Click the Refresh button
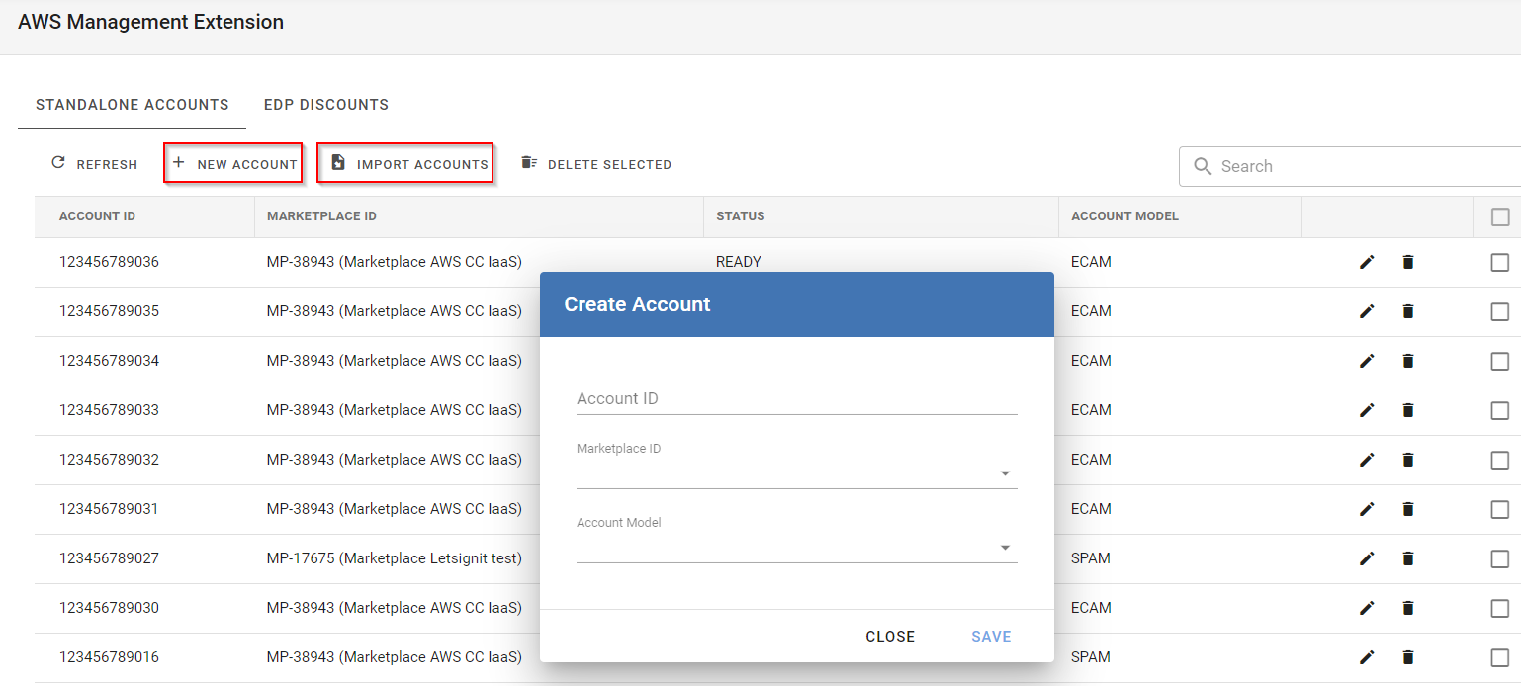The height and width of the screenshot is (686, 1521). point(94,164)
